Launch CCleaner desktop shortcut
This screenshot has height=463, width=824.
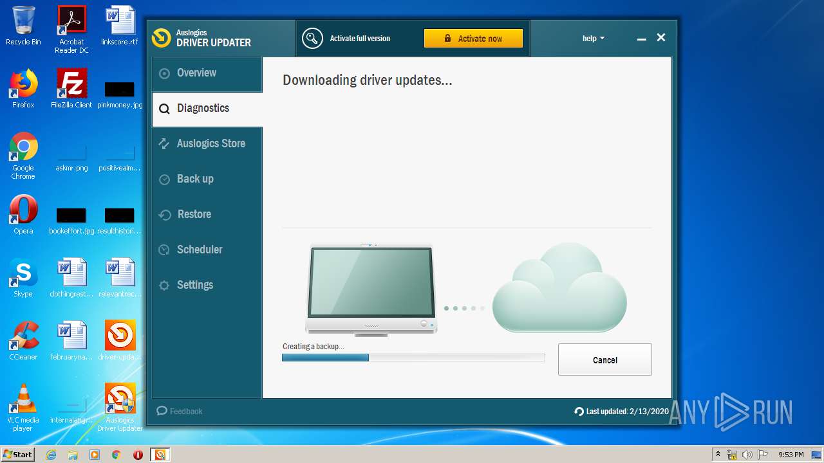coord(23,341)
